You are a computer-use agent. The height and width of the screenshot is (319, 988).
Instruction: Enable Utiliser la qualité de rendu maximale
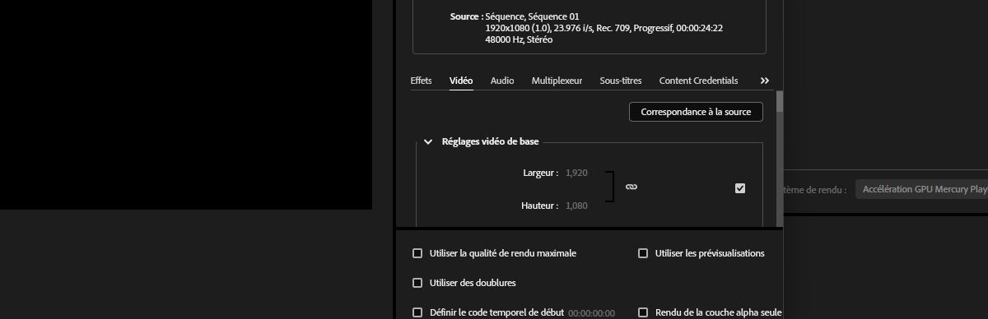point(417,253)
